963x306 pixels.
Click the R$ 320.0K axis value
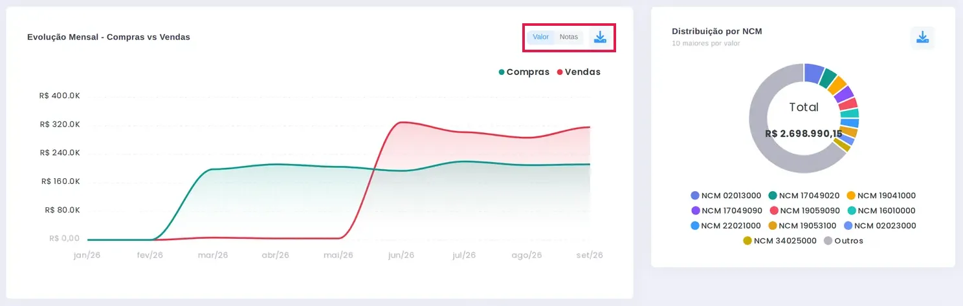tap(60, 124)
